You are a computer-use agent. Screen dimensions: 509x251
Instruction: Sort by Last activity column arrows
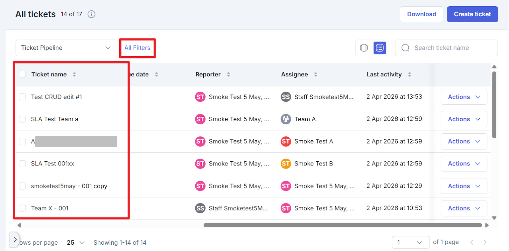point(409,74)
